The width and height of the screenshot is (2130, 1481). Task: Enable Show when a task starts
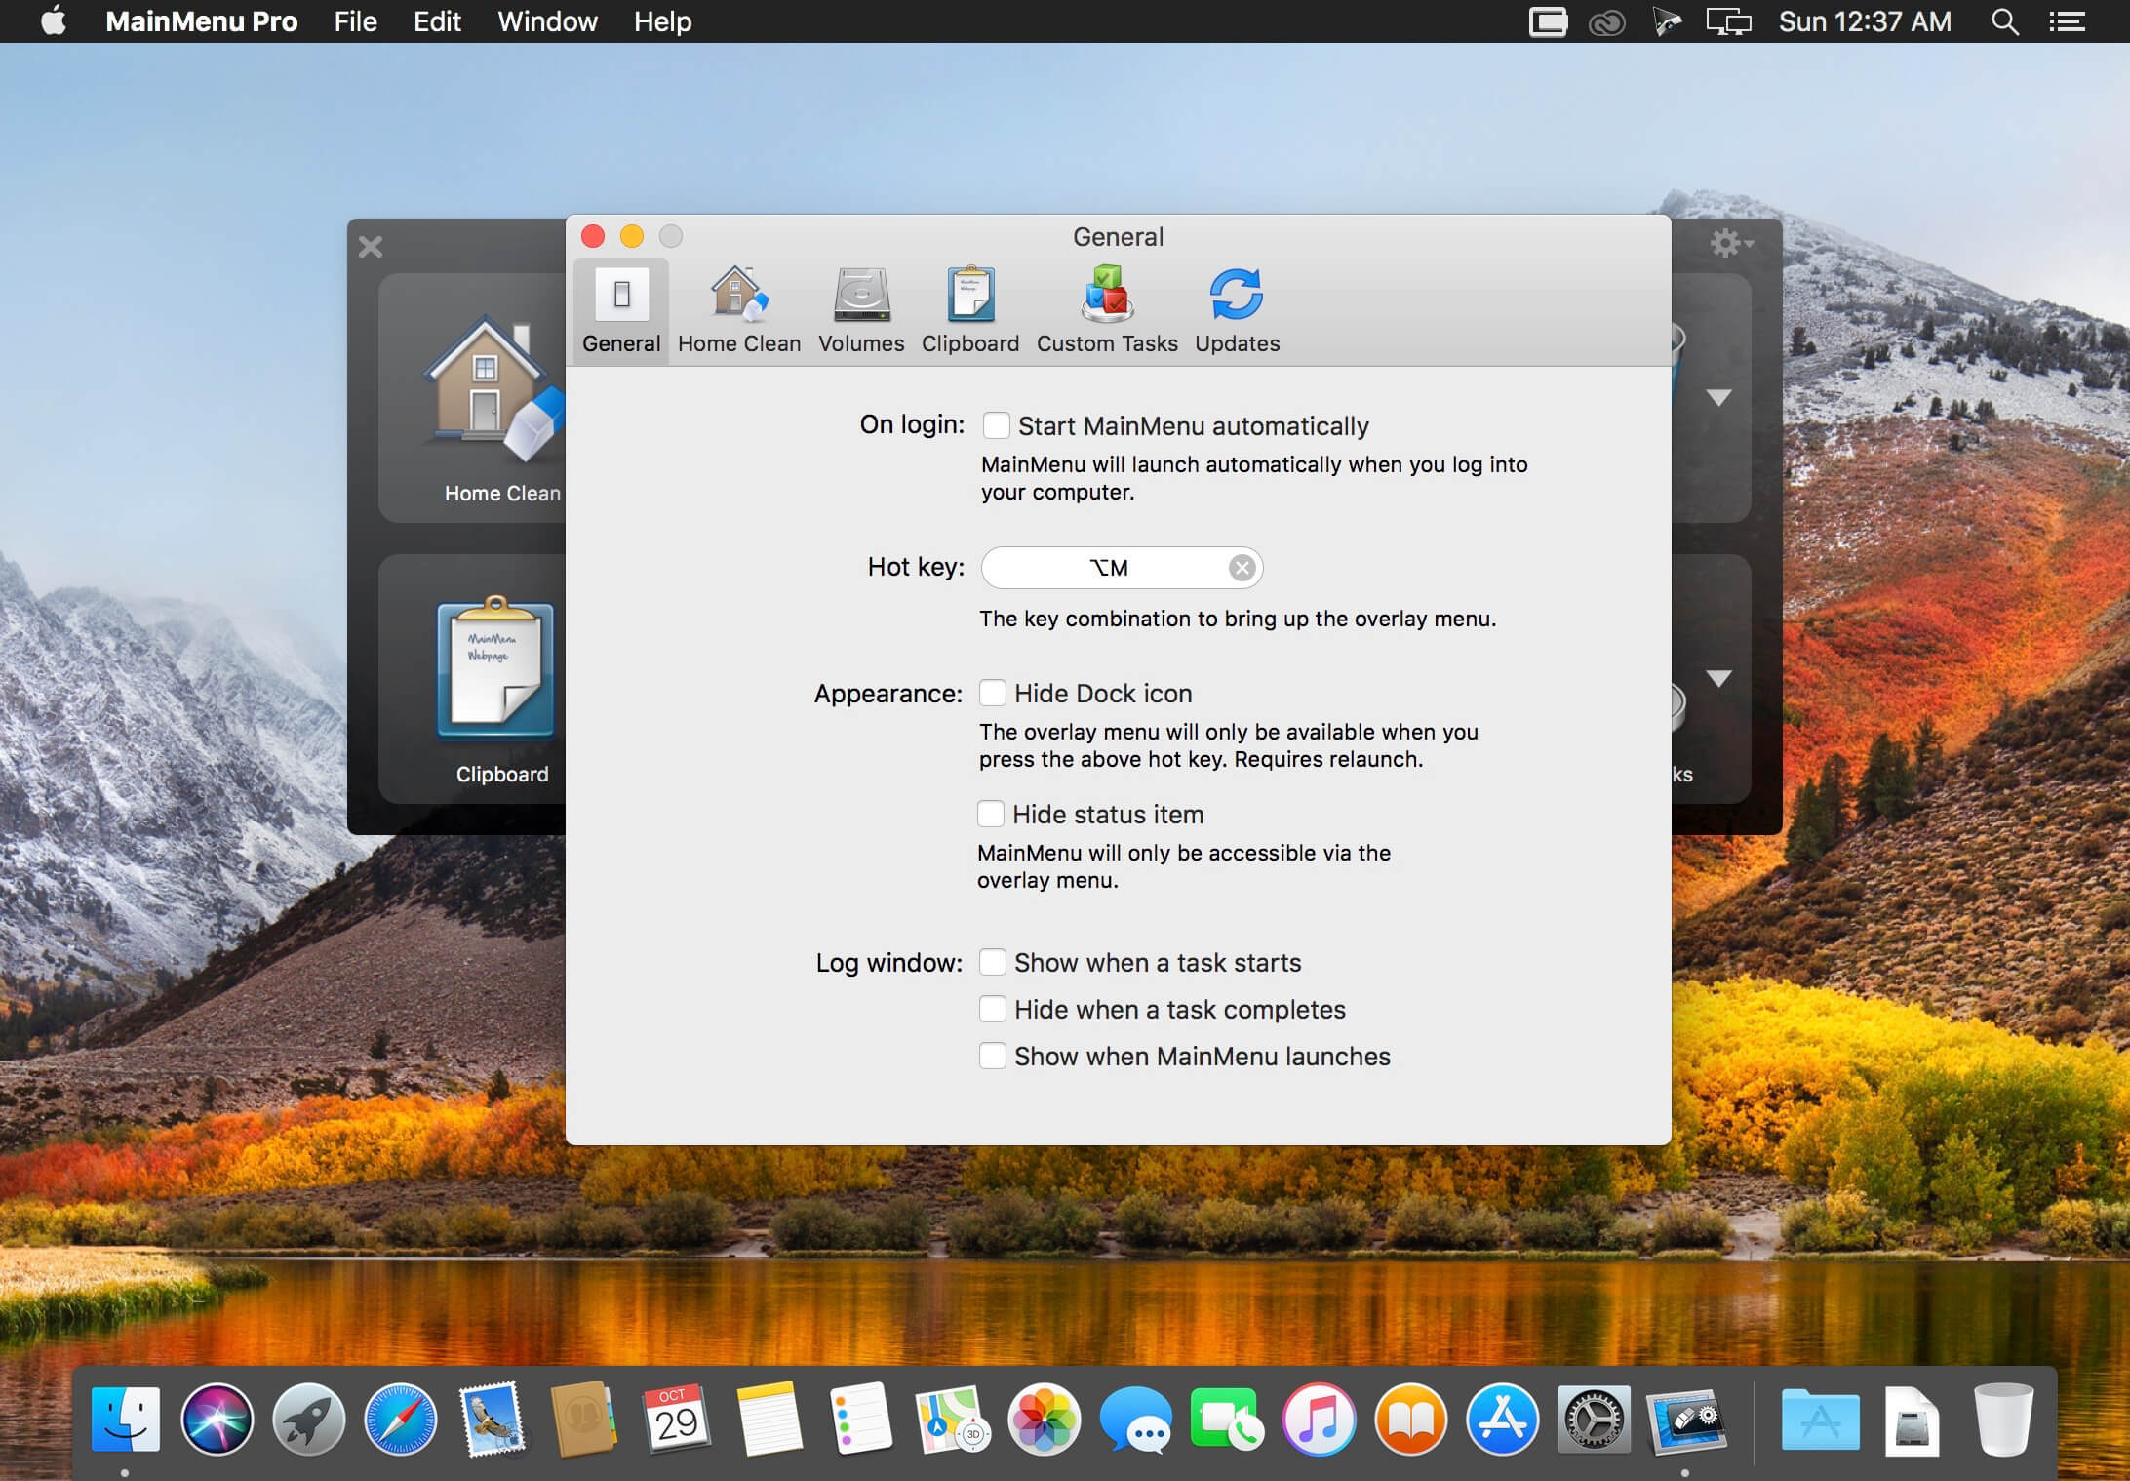992,962
